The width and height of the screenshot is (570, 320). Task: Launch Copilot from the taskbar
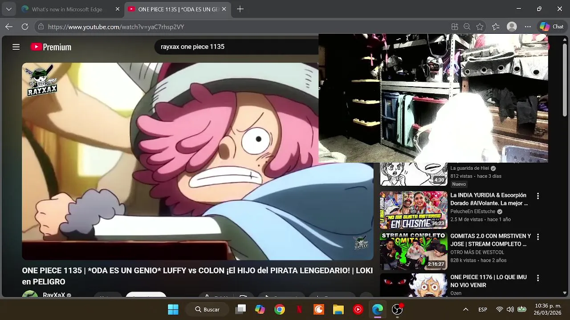click(260, 309)
